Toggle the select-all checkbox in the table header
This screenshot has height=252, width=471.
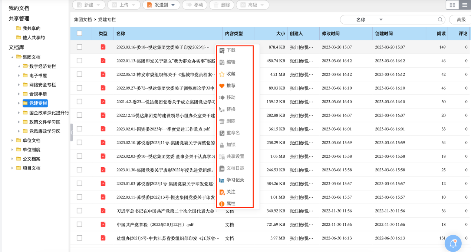tap(79, 34)
